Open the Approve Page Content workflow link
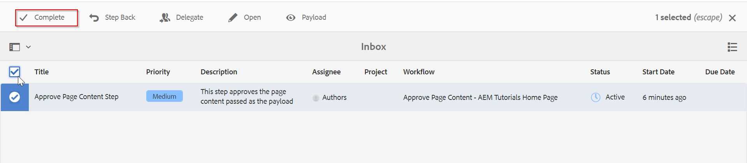This screenshot has width=747, height=163. (480, 98)
